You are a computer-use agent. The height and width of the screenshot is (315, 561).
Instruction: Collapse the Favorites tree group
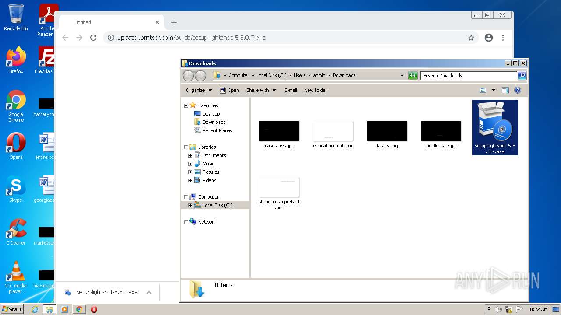(186, 105)
